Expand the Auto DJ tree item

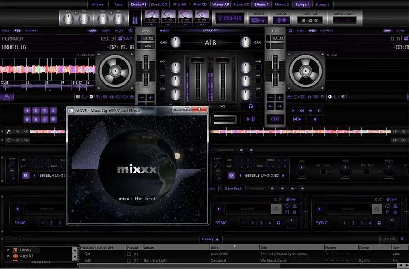click(8, 256)
